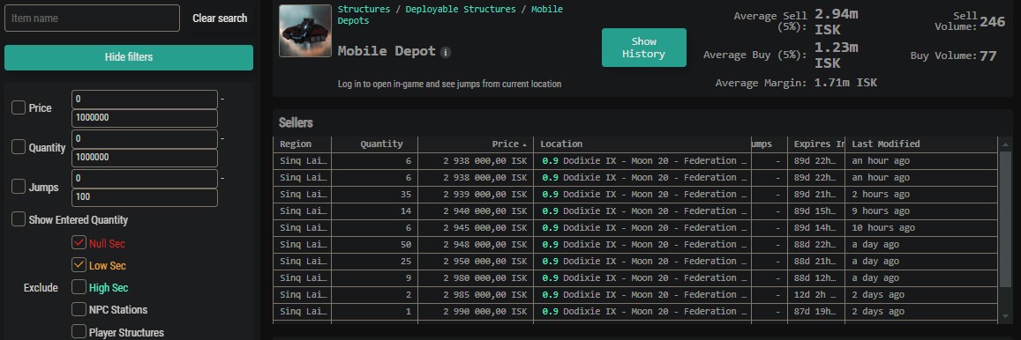
Task: Select the row expiring in 12d 2h
Action: click(634, 294)
